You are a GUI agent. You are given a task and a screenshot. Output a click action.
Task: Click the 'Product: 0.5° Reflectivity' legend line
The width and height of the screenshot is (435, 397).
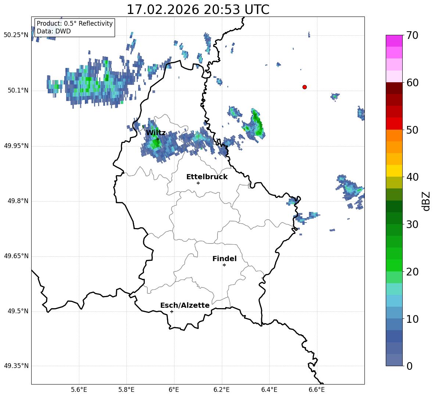pos(75,23)
